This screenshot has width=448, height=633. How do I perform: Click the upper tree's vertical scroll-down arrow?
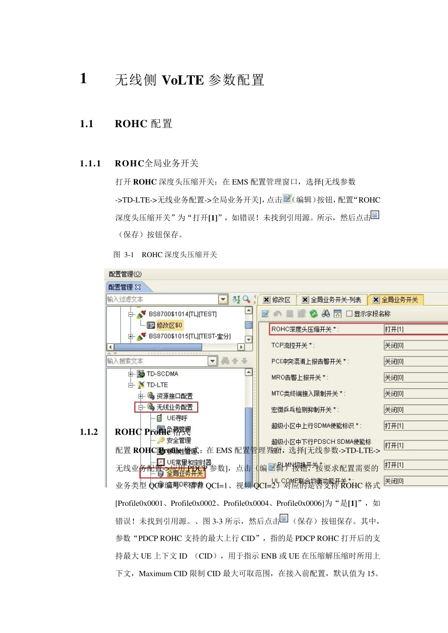click(249, 339)
